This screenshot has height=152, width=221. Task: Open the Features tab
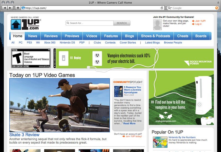click(x=111, y=36)
